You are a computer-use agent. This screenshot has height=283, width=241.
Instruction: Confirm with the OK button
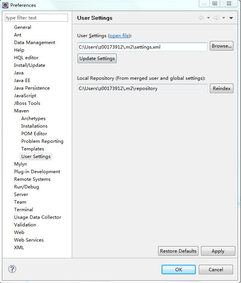click(x=178, y=269)
